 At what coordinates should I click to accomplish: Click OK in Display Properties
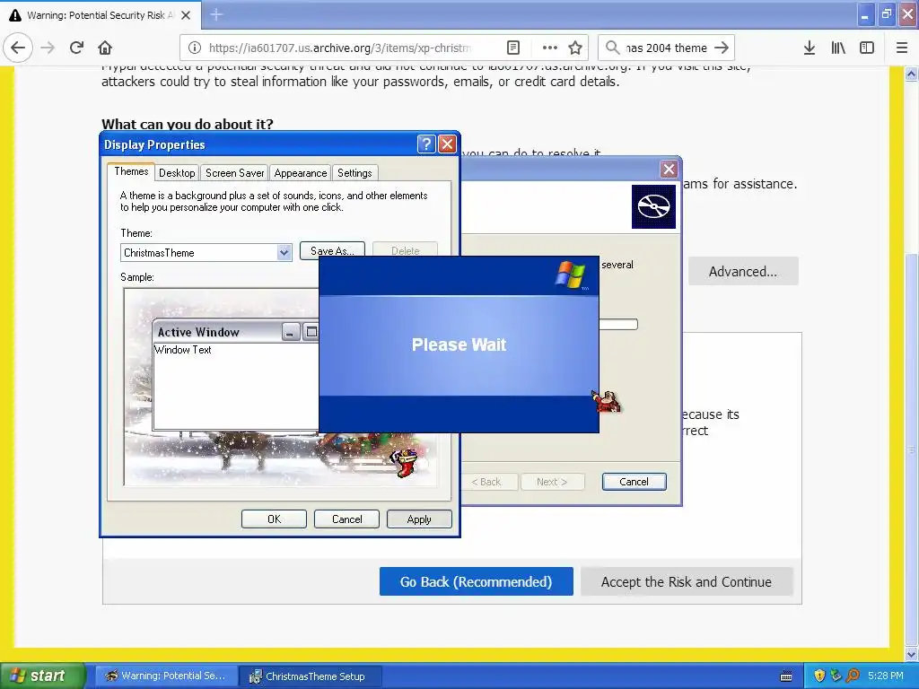coord(274,519)
